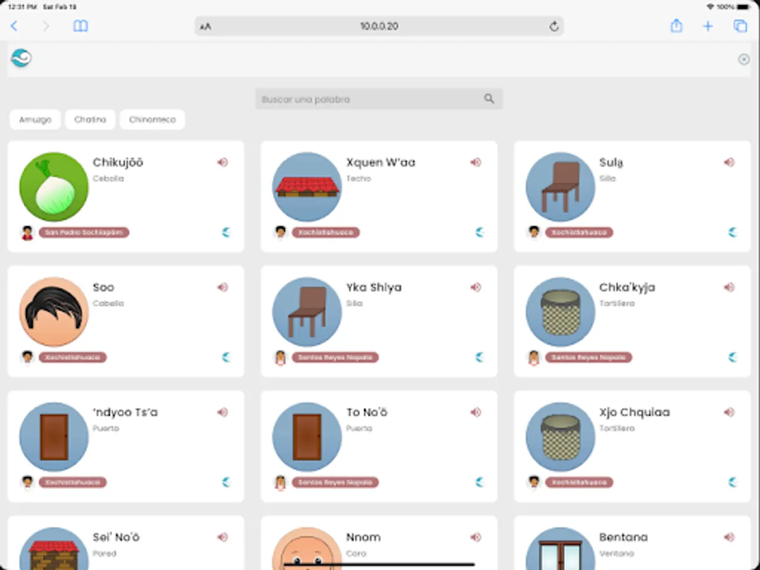Open Safari bookmarks book icon
This screenshot has height=570, width=760.
80,26
